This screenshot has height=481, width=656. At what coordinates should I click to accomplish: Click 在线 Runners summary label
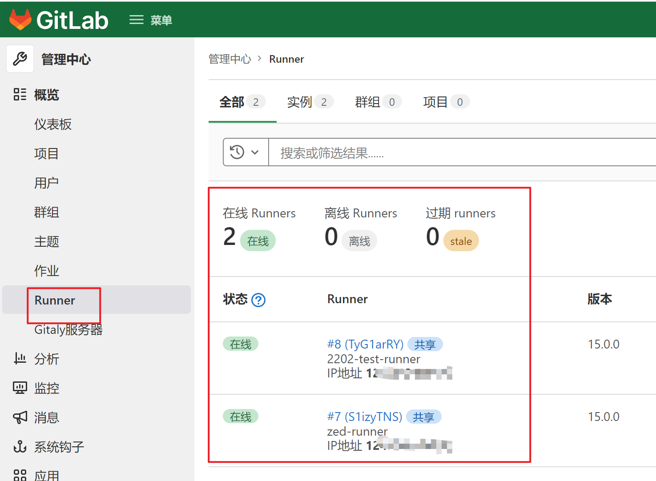click(259, 213)
